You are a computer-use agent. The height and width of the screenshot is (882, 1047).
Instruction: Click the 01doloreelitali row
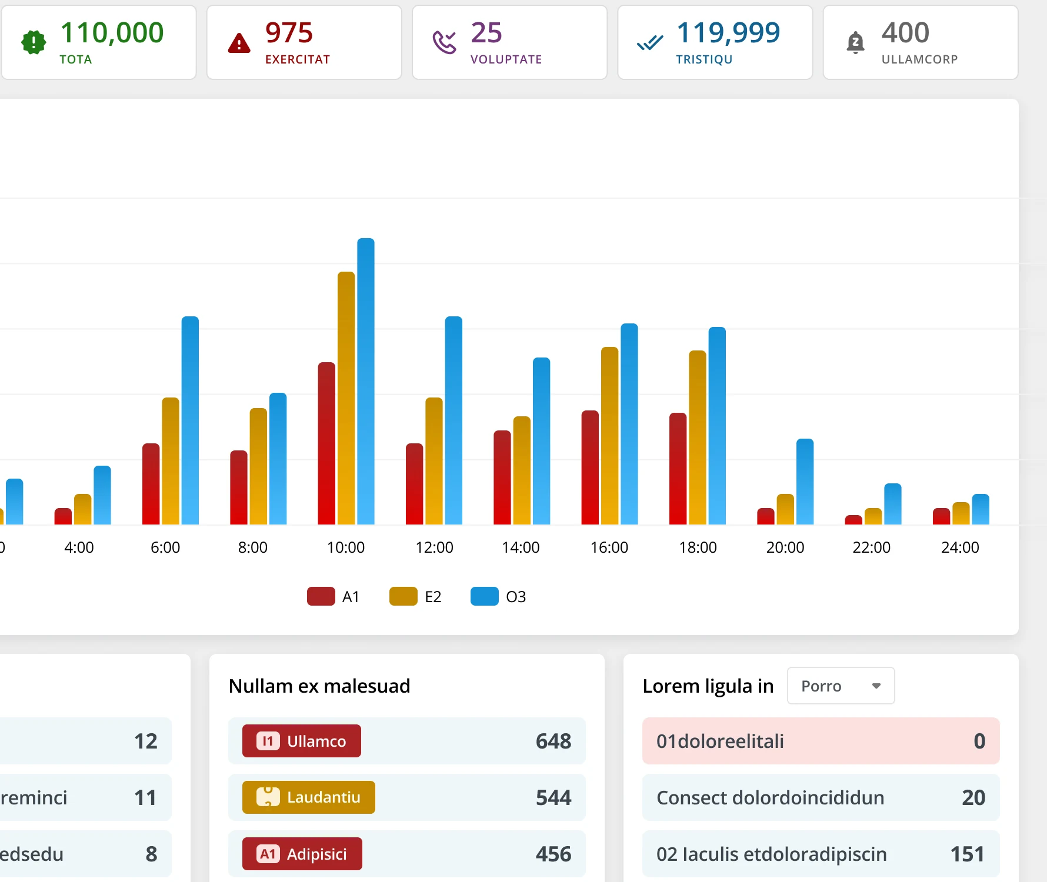821,741
